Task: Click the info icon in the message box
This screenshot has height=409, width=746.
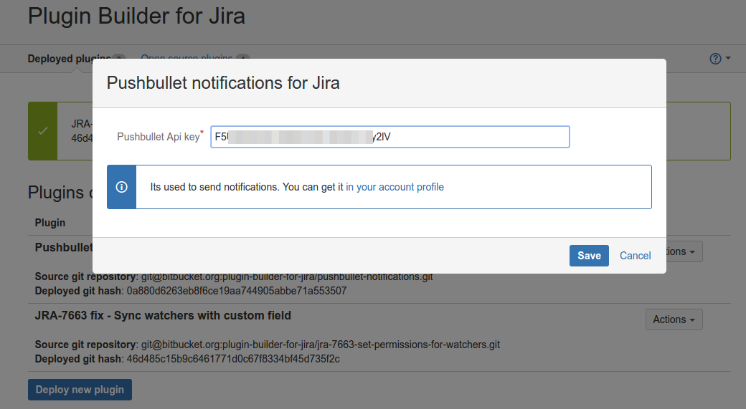Action: (122, 187)
